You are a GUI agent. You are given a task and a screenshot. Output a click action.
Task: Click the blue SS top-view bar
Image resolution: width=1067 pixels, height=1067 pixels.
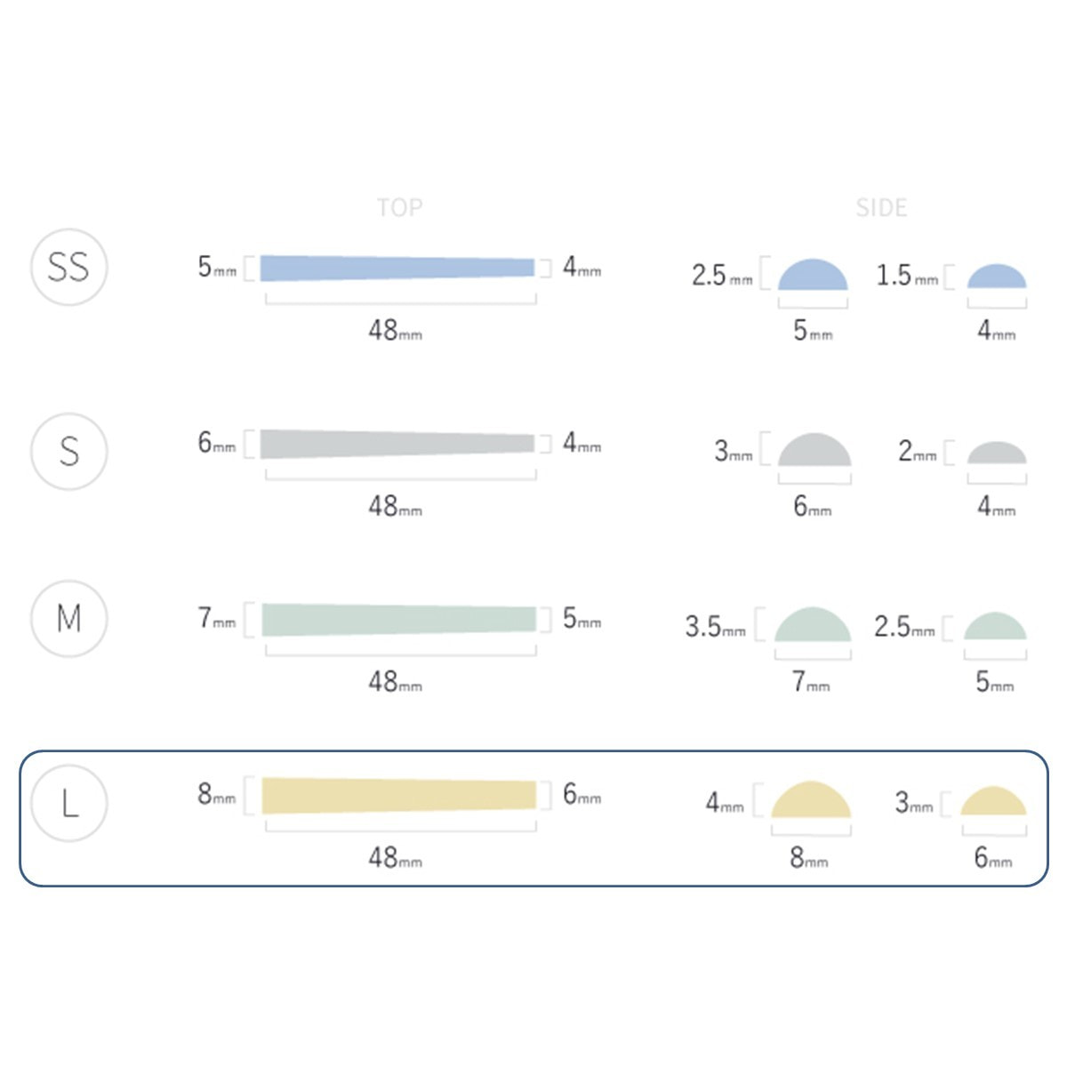(397, 268)
